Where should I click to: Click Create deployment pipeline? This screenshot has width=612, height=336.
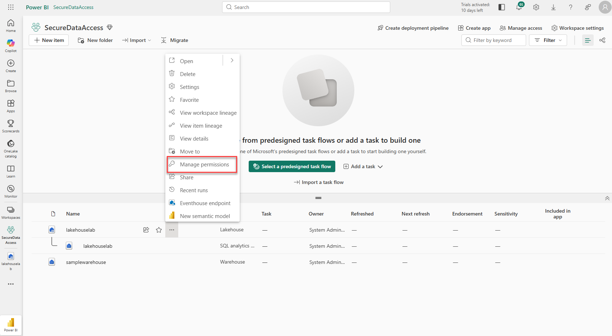tap(413, 28)
